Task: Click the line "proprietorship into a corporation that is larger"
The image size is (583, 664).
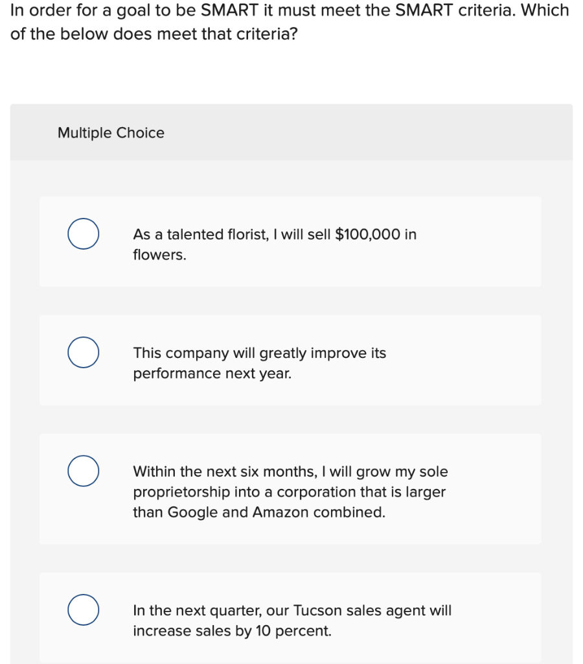Action: pos(289,492)
